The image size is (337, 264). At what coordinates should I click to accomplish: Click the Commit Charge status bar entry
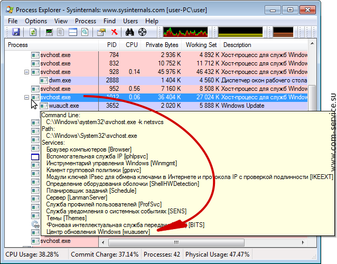[105, 254]
